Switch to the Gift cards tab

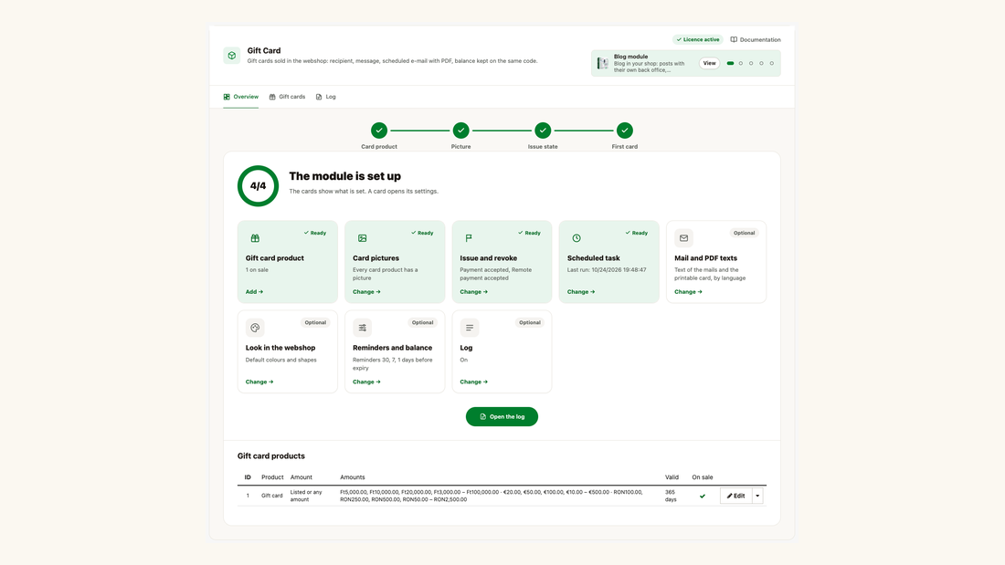point(287,97)
